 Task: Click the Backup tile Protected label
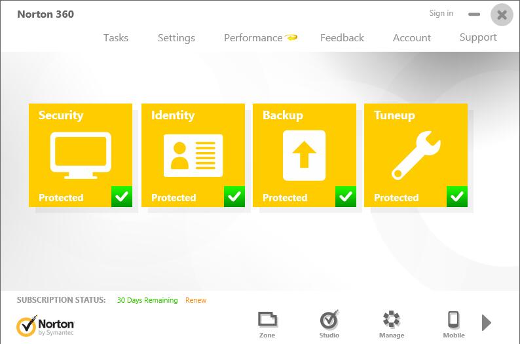[x=285, y=198]
